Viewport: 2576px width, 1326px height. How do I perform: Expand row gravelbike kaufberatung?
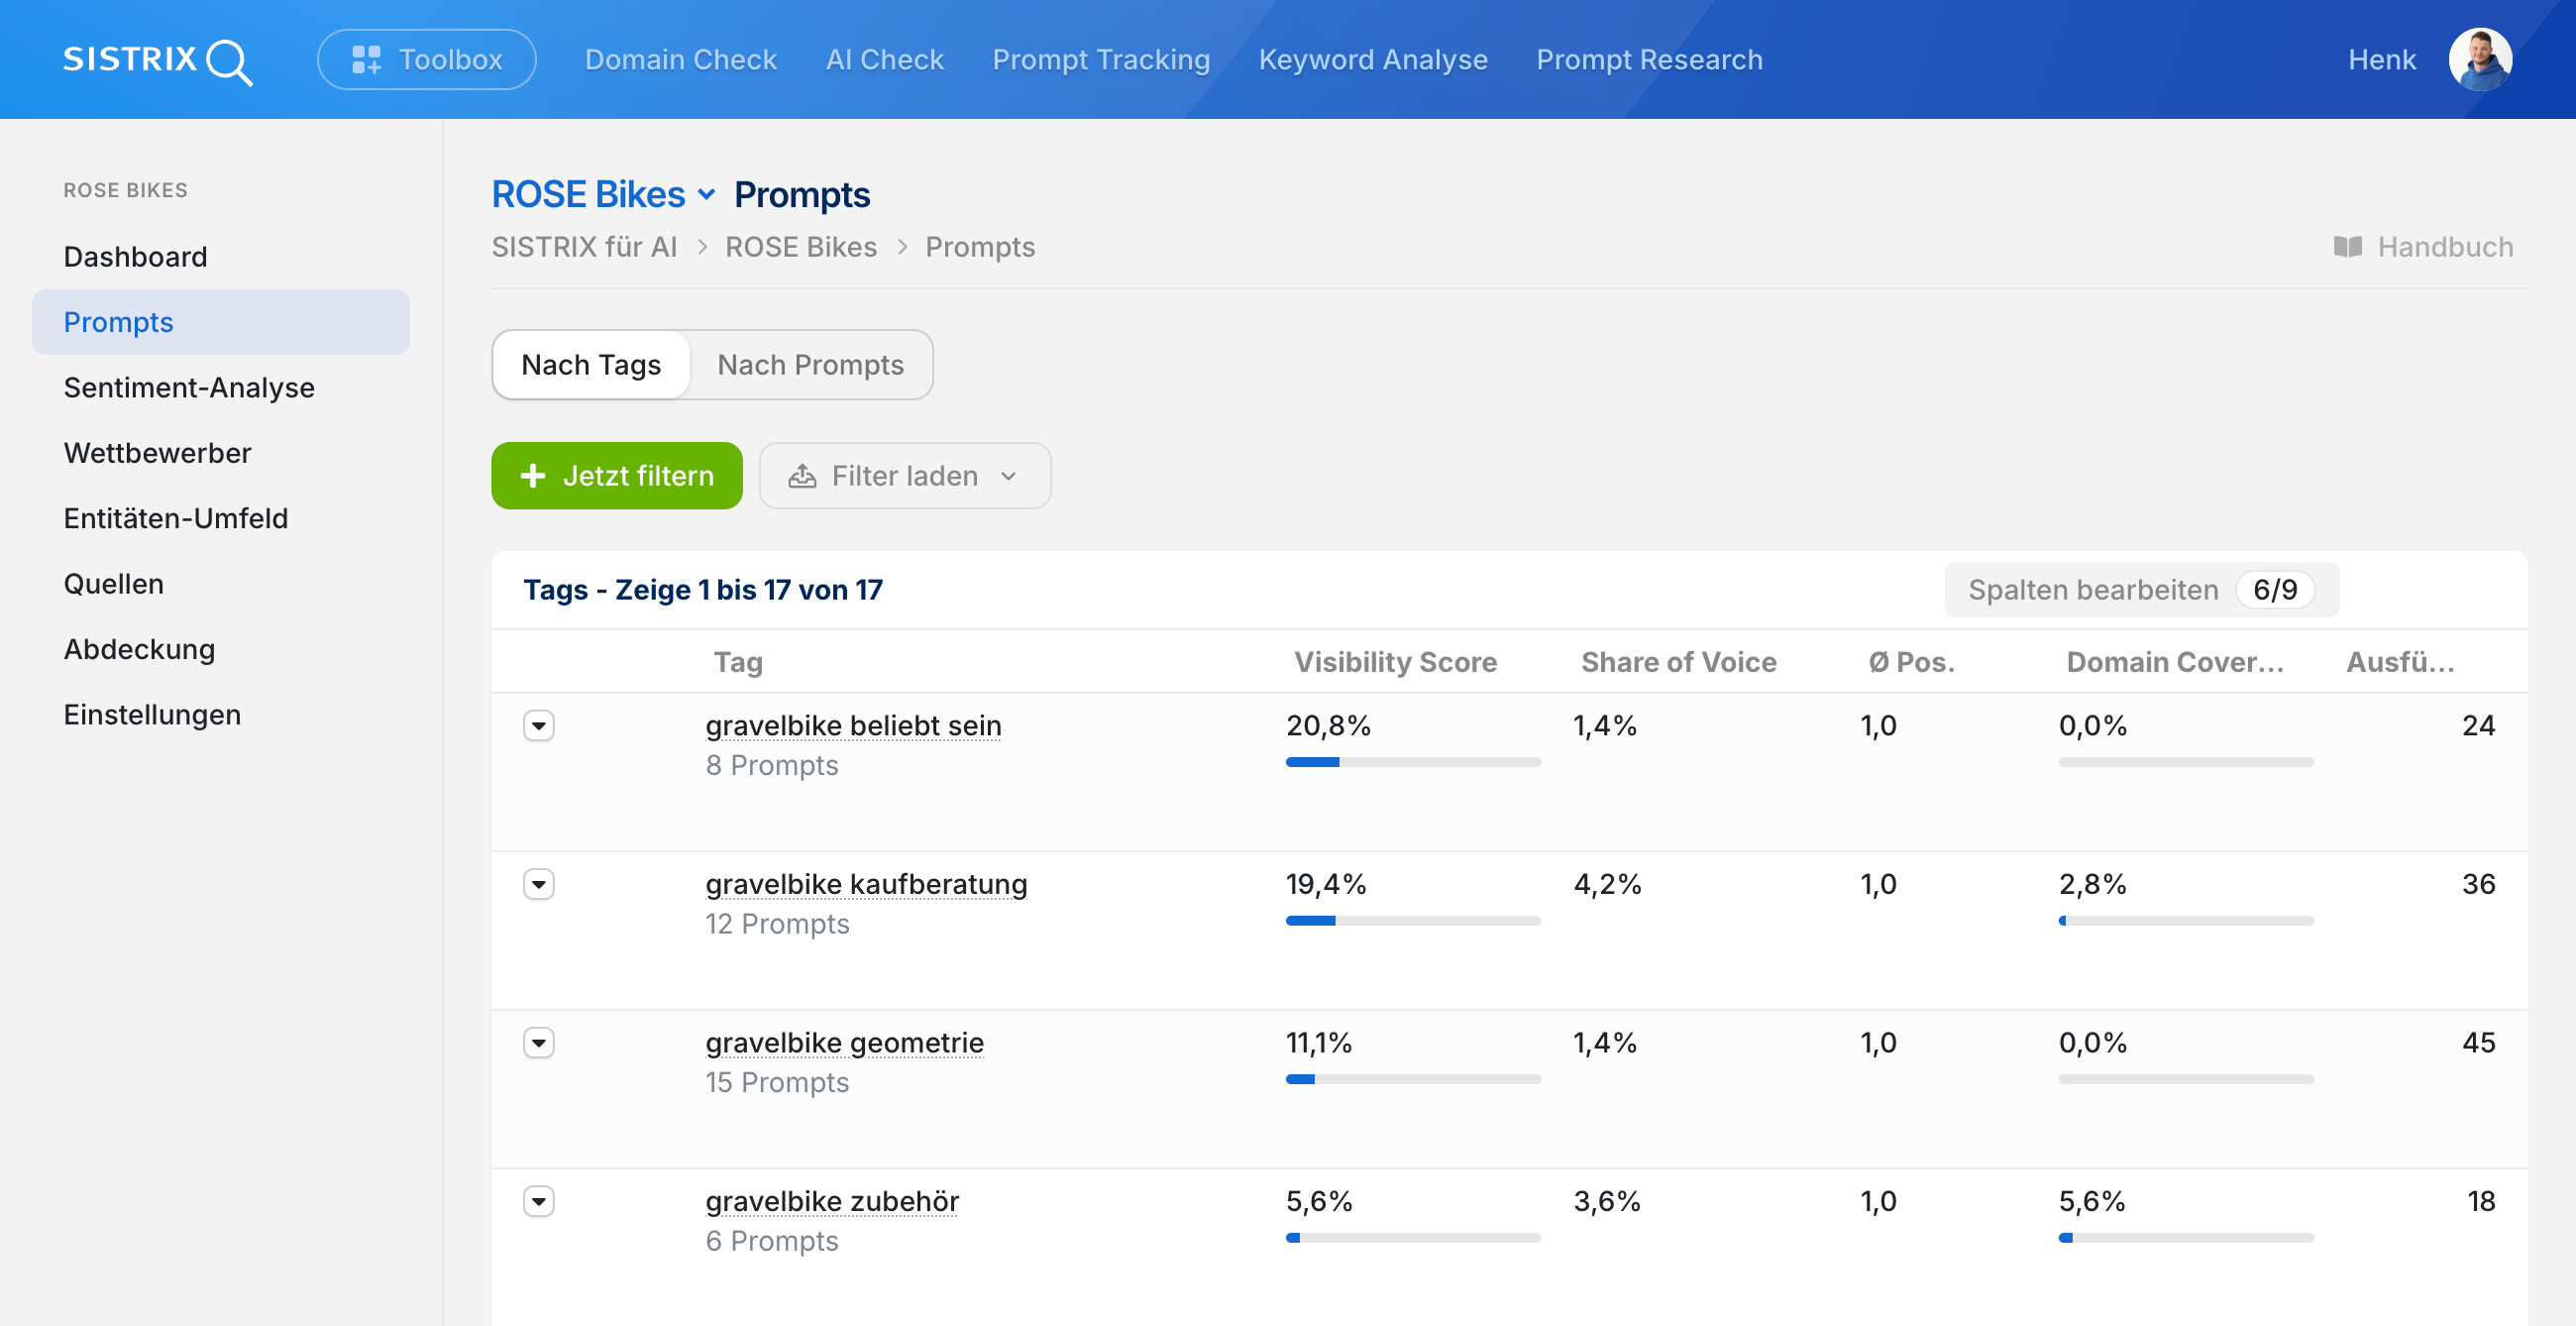[539, 884]
